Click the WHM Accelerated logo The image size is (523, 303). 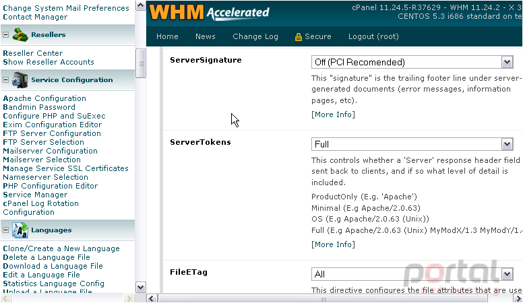coord(209,12)
